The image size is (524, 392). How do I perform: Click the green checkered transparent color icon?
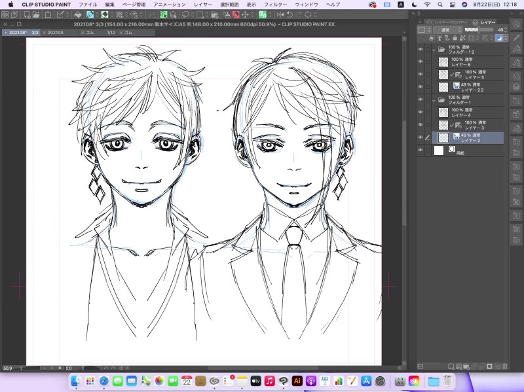pyautogui.click(x=105, y=14)
